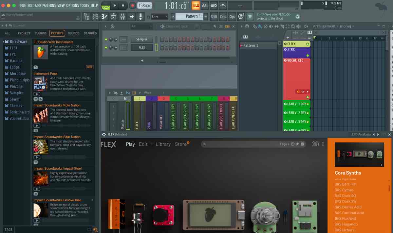Click the Sampler channel button

[x=142, y=39]
